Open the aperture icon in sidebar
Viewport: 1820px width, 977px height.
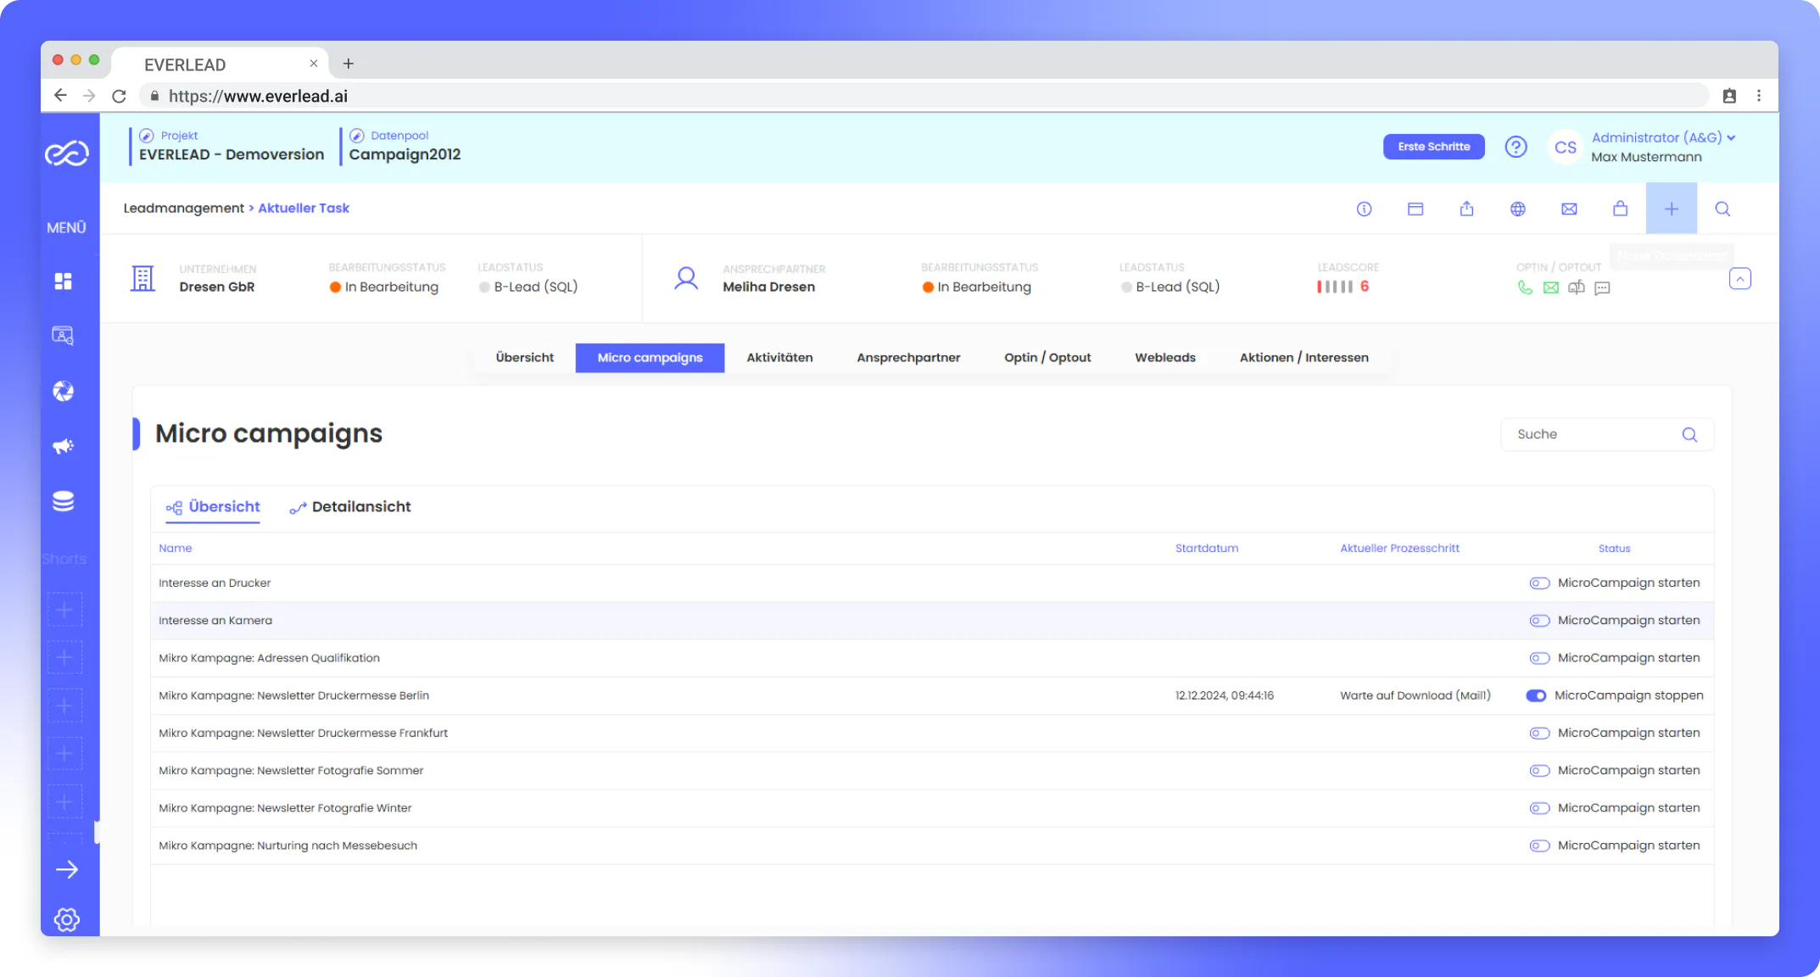pyautogui.click(x=64, y=391)
